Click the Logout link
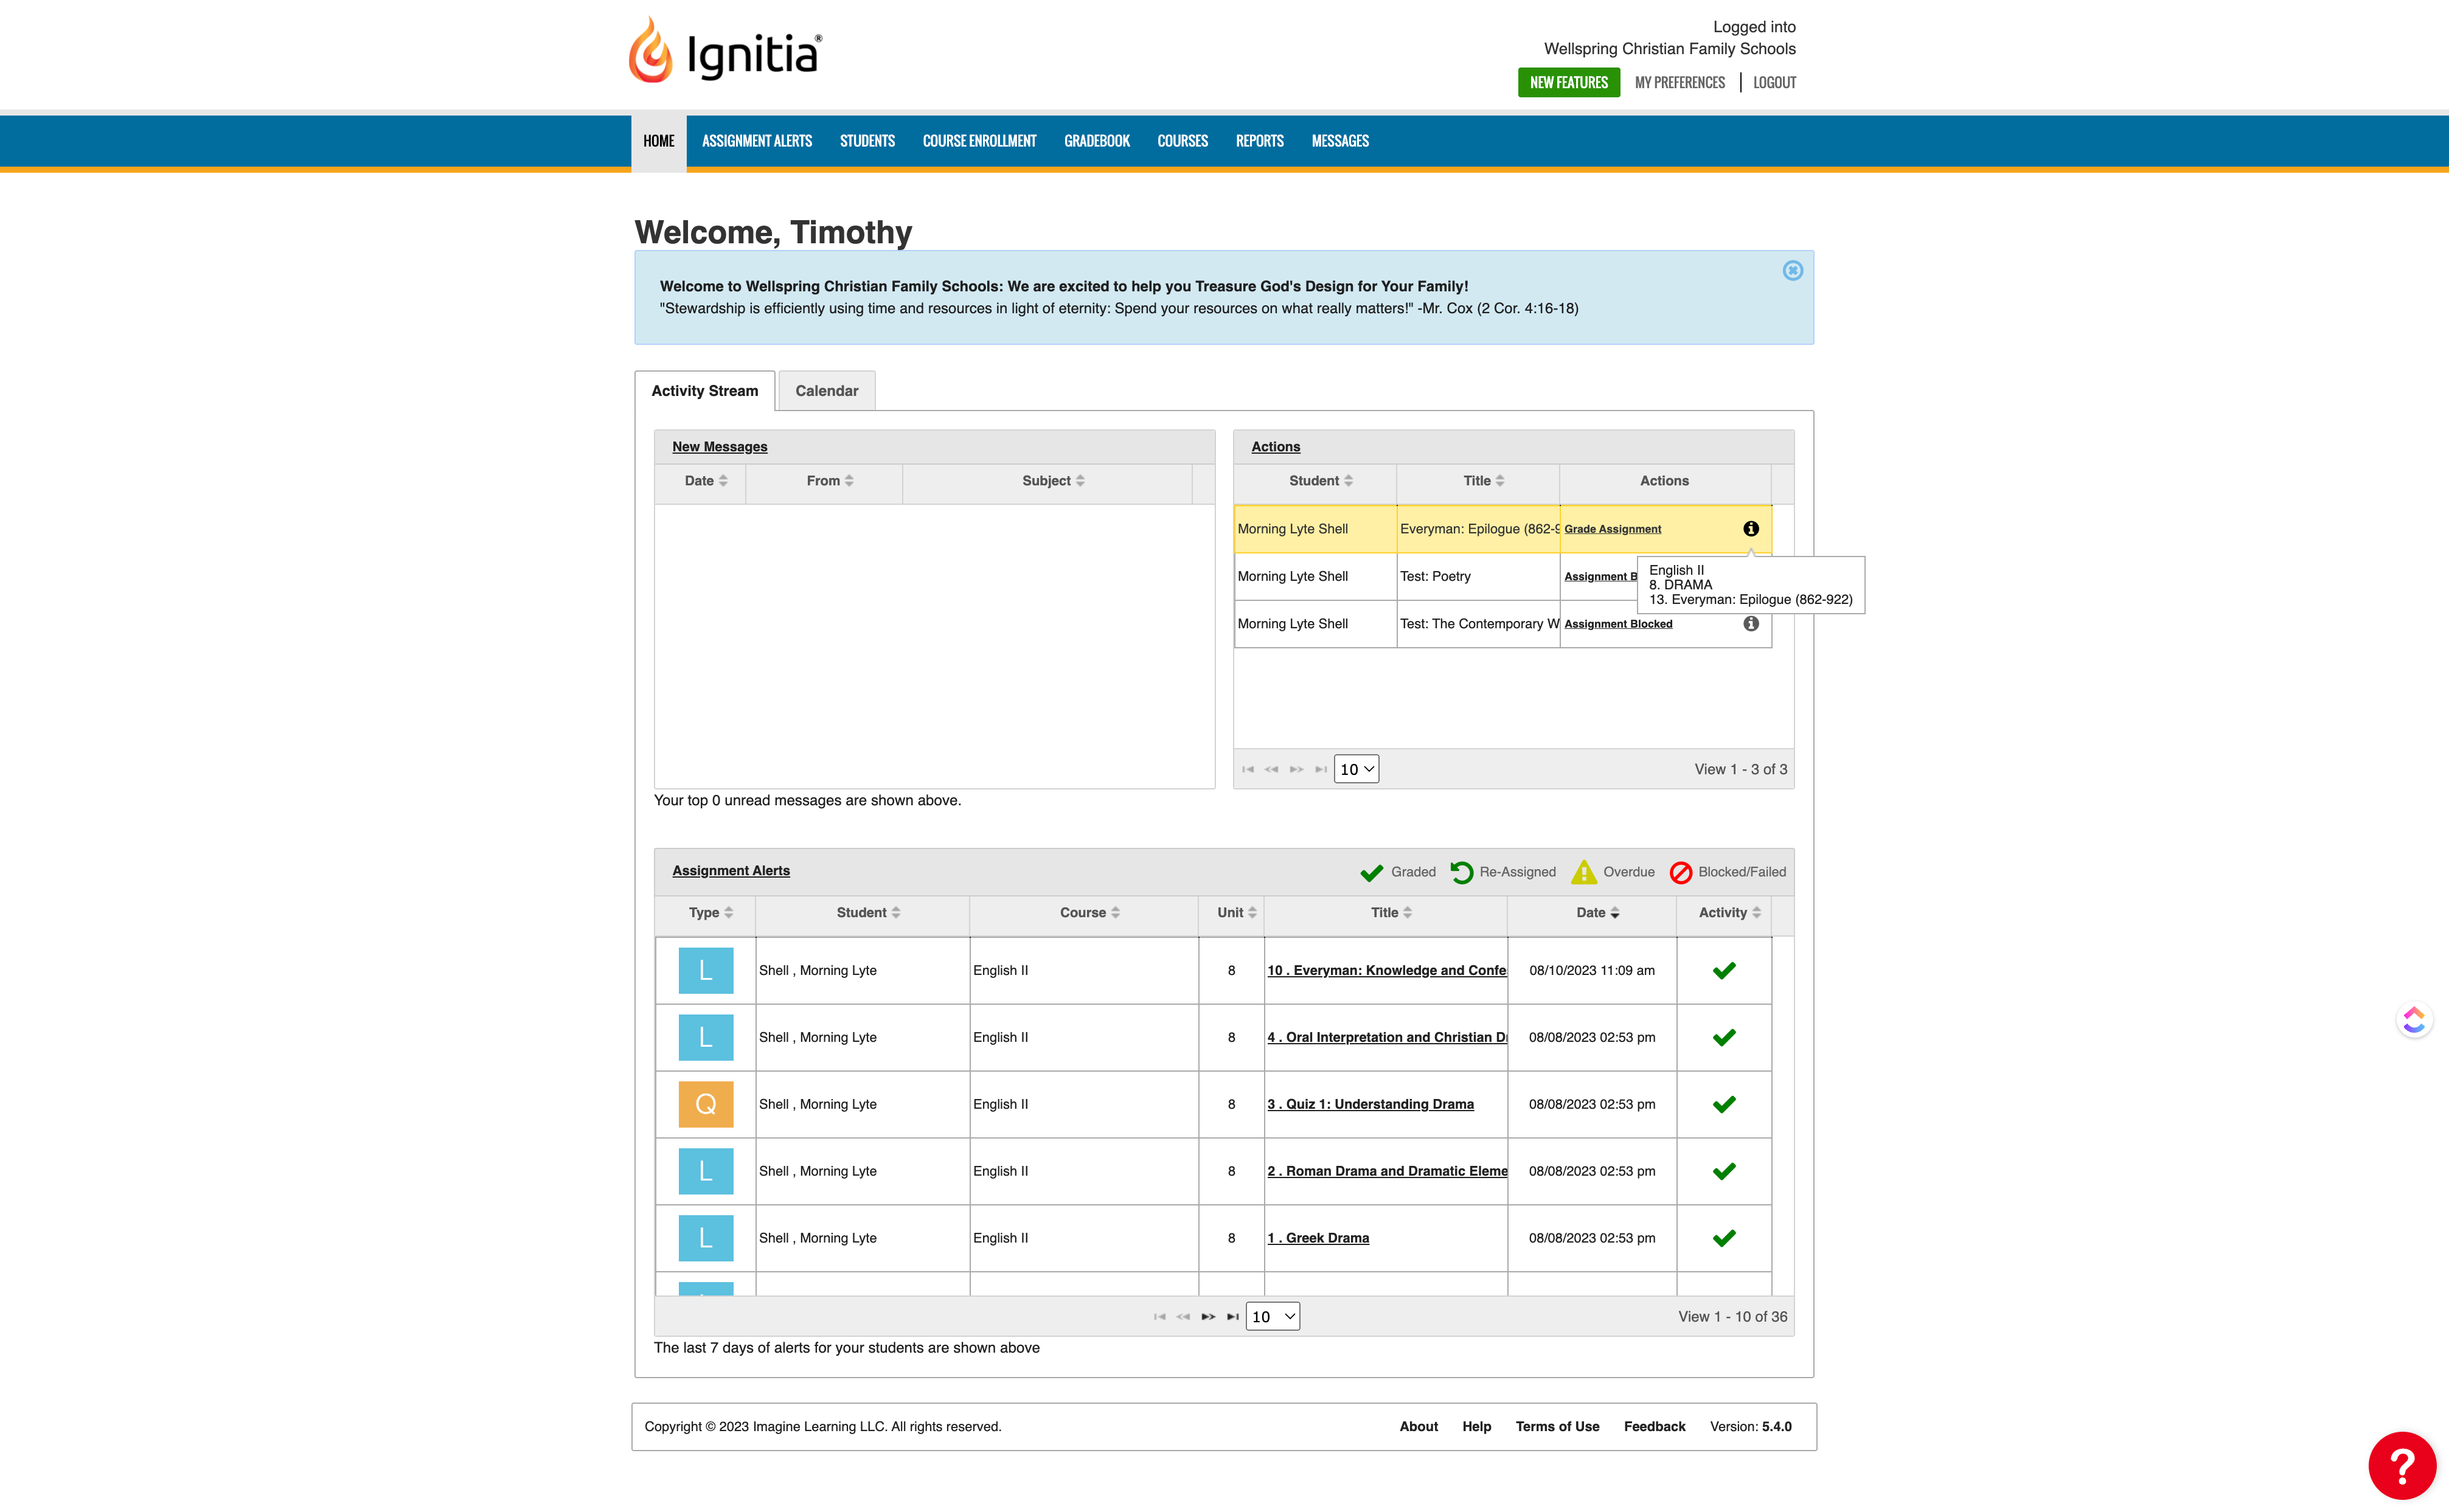2449x1512 pixels. click(1774, 82)
